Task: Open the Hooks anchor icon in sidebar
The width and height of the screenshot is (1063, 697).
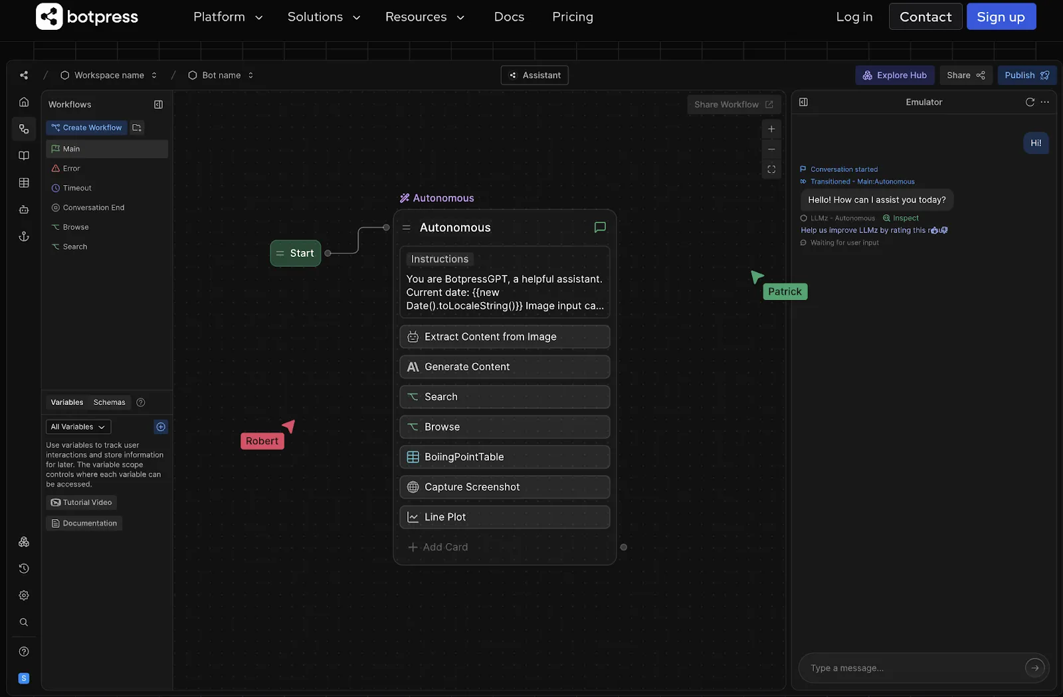Action: coord(24,236)
